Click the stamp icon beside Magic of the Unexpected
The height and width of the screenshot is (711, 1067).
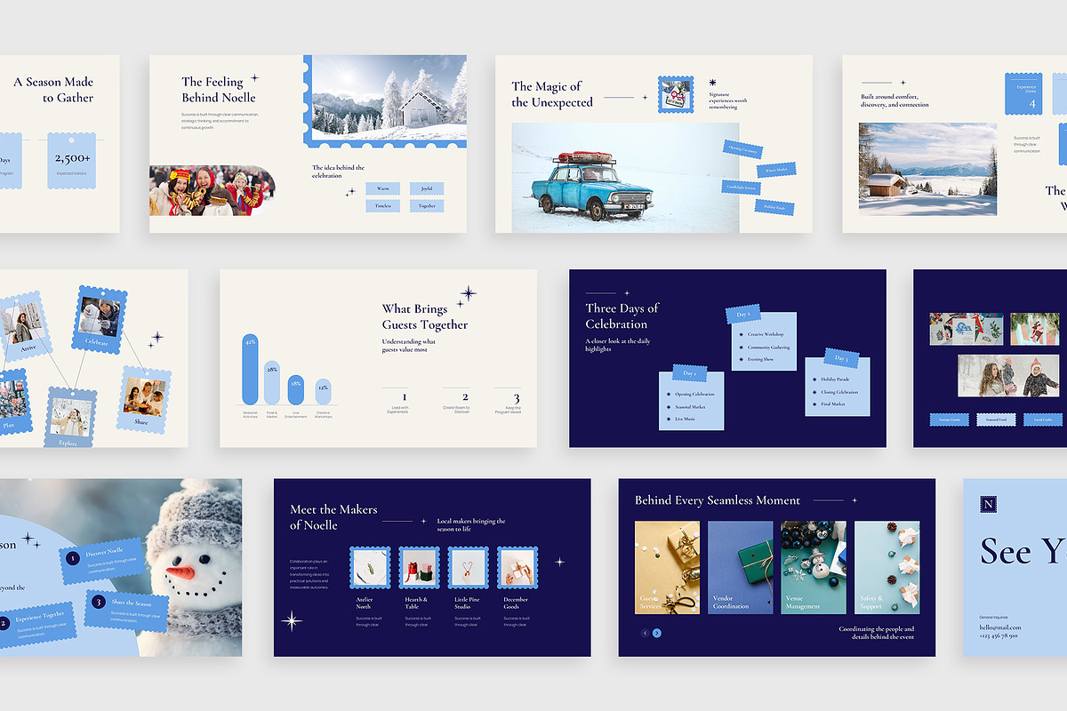click(x=676, y=94)
